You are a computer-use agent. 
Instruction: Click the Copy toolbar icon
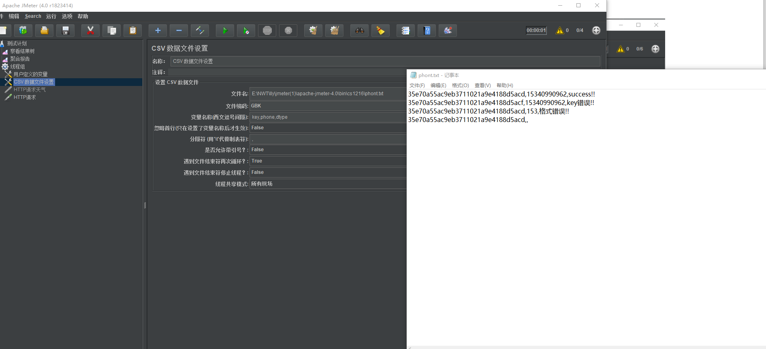111,30
